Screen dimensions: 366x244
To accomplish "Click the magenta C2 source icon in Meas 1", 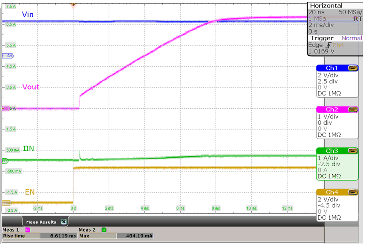I will click(x=27, y=230).
